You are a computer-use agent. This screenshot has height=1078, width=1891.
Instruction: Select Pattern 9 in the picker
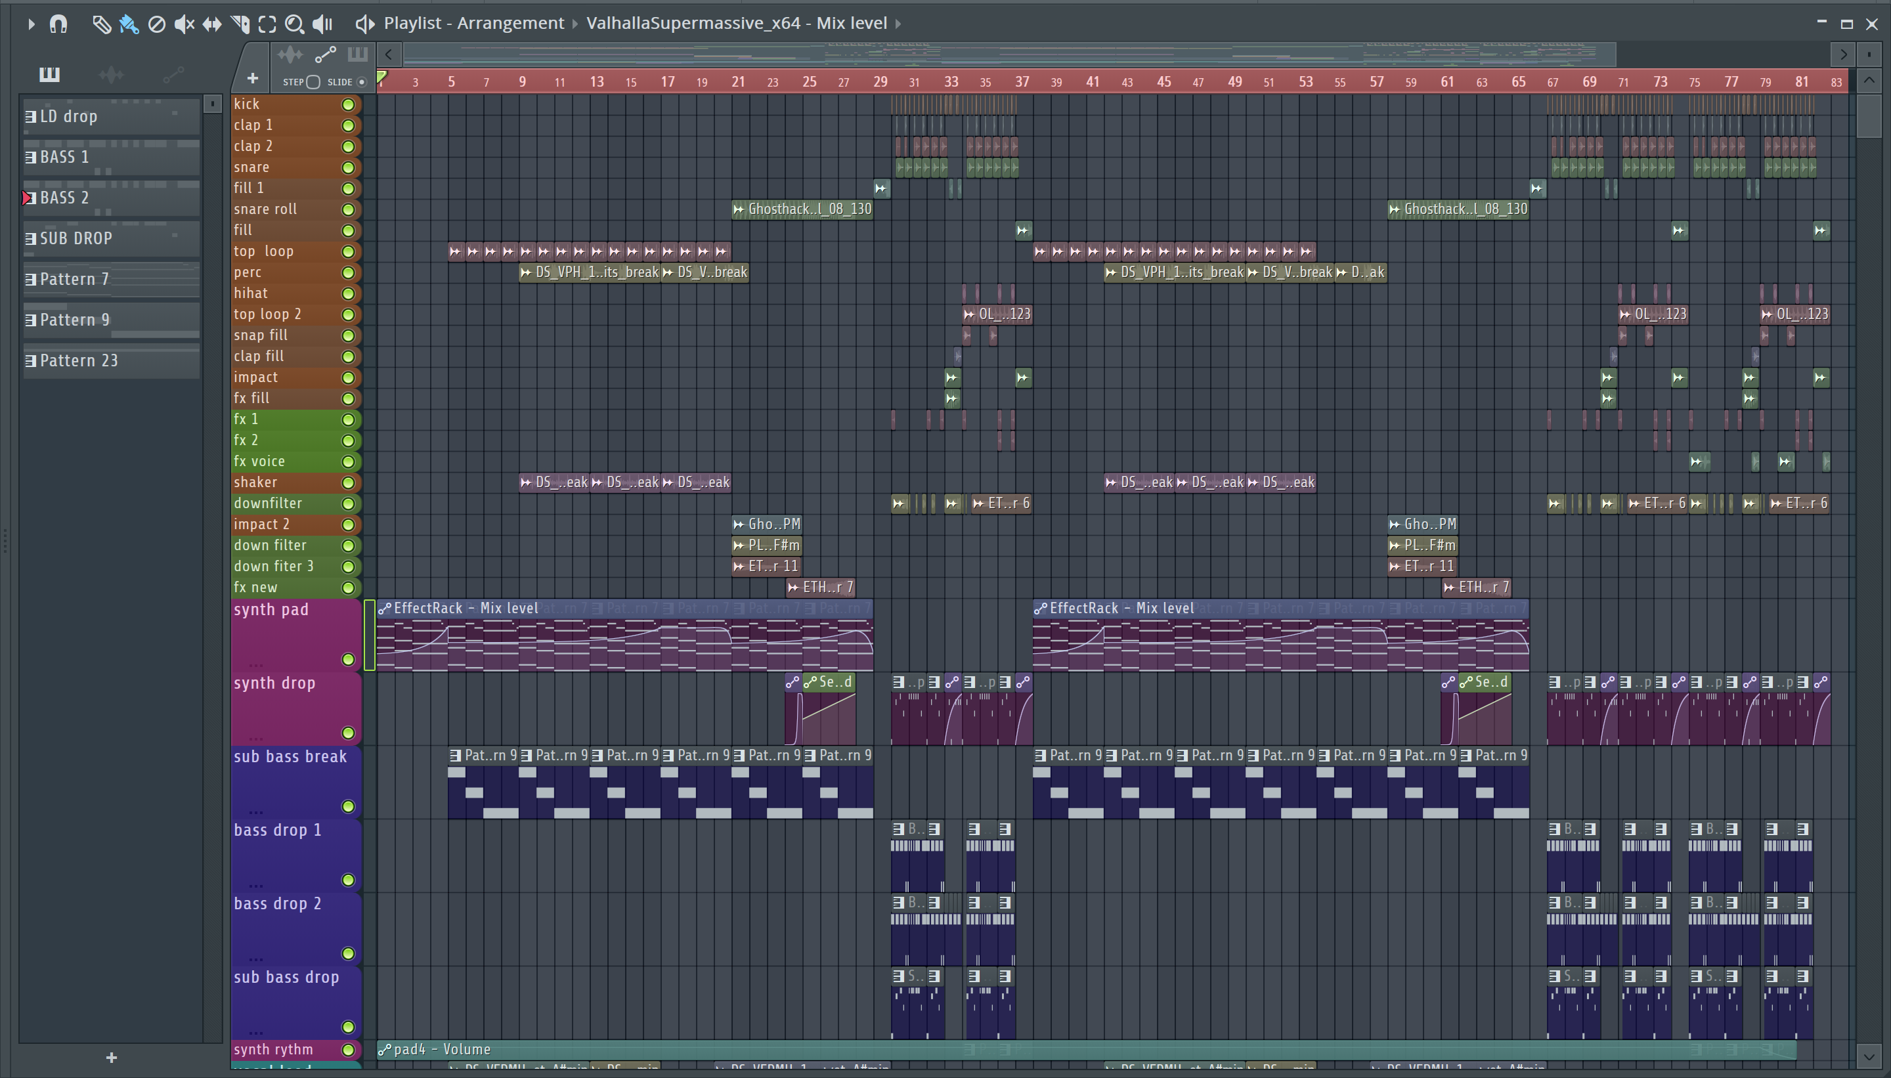111,320
